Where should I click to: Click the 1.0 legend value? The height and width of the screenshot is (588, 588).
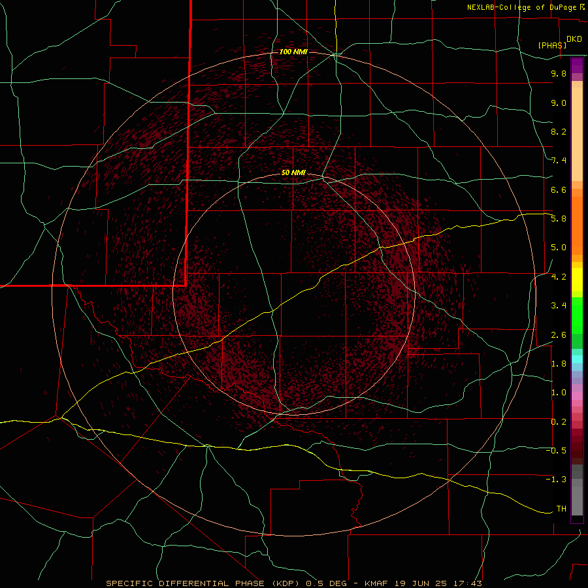tap(559, 393)
